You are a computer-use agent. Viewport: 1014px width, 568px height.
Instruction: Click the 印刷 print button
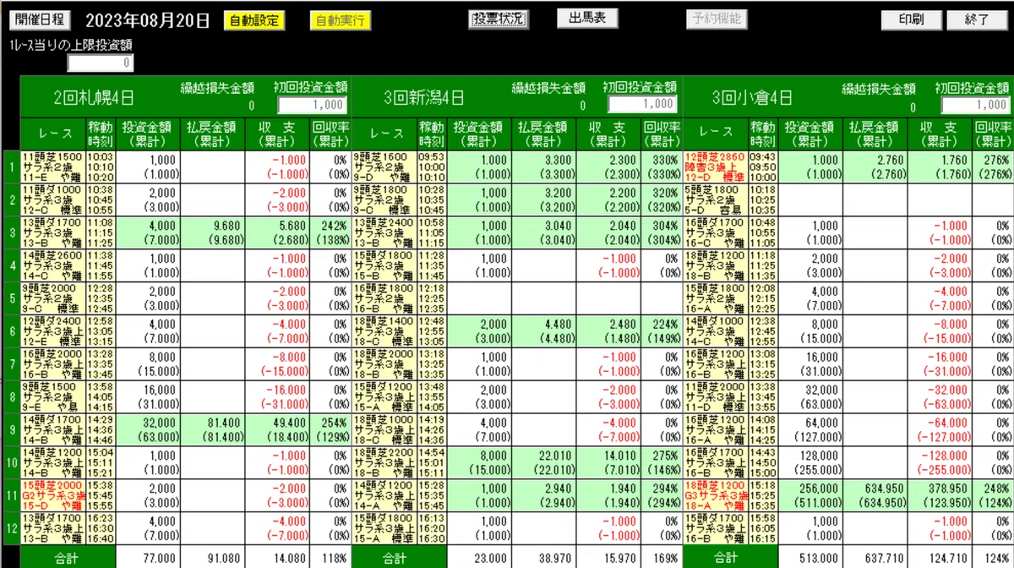tap(911, 19)
